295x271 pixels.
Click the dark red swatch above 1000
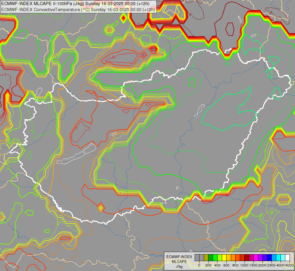tap(247, 258)
